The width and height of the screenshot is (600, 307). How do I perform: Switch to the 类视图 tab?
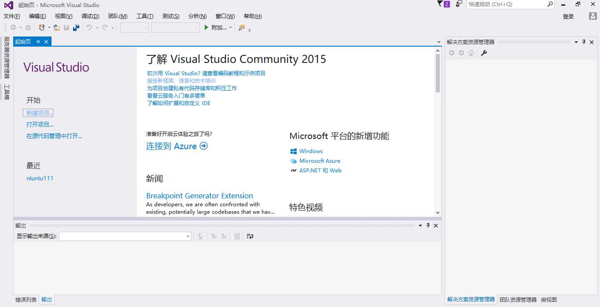[549, 300]
